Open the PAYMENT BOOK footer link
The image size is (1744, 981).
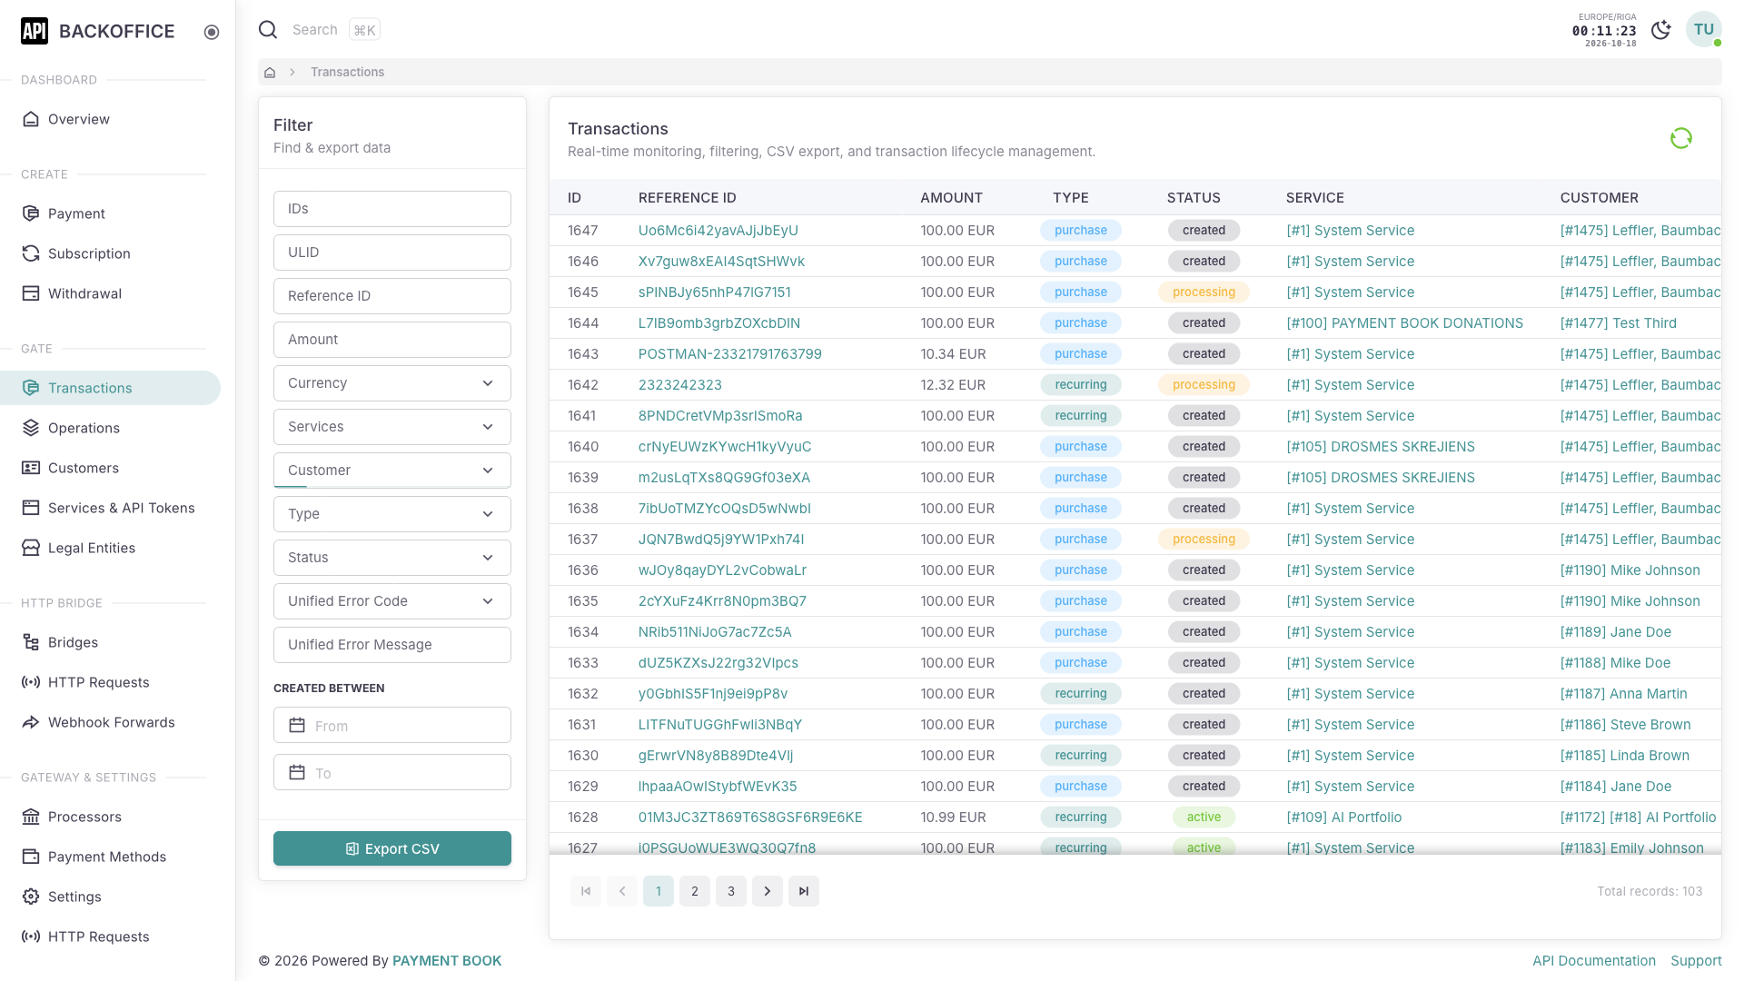pyautogui.click(x=447, y=961)
